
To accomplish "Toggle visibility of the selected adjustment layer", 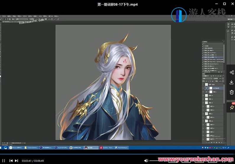I will (x=203, y=88).
